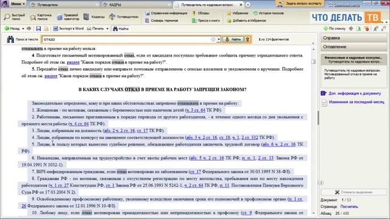This screenshot has height=219, width=390.
Task: Find previous match with the up arrow button
Action: point(247,39)
